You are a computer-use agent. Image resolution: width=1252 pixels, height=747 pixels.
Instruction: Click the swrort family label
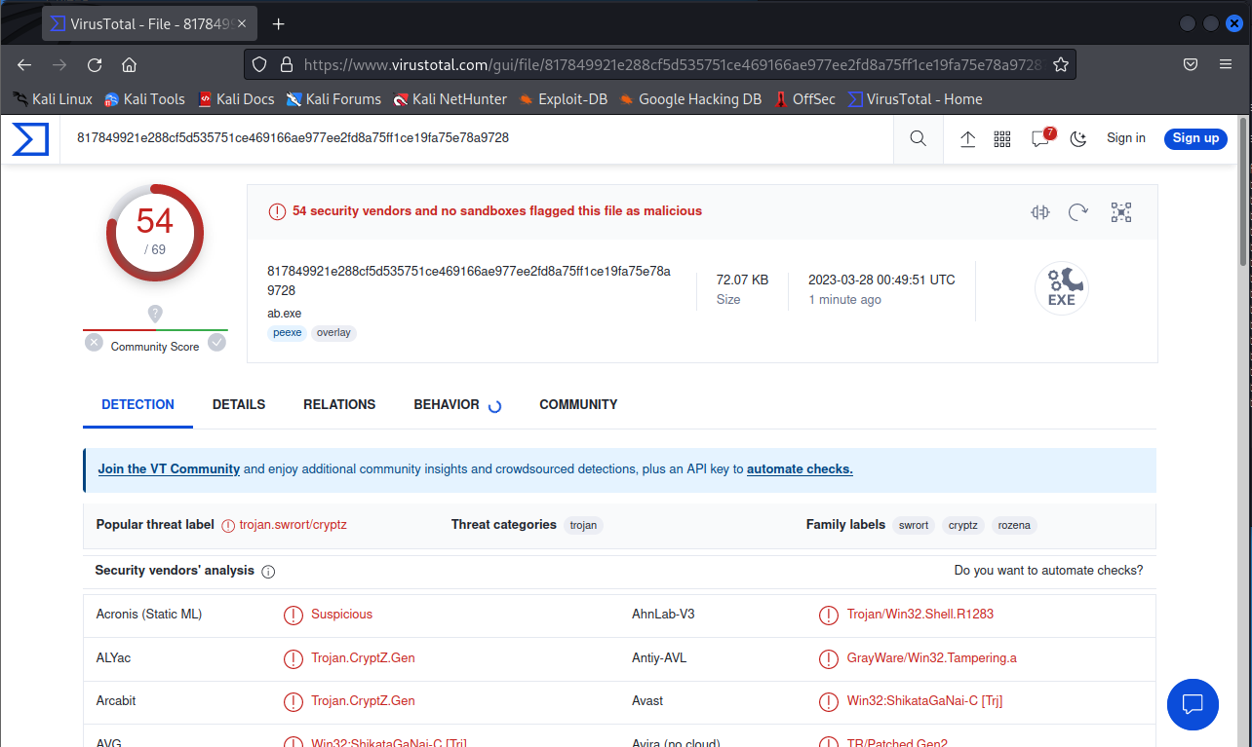[x=914, y=525]
